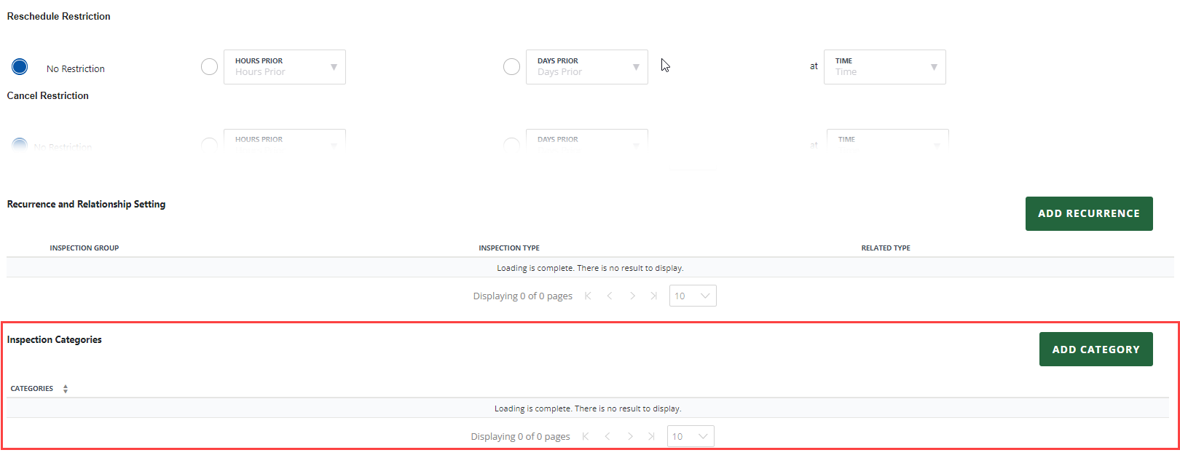Viewport: 1180px width, 458px height.
Task: Jump to last page of Inspection Categories table
Action: (x=652, y=436)
